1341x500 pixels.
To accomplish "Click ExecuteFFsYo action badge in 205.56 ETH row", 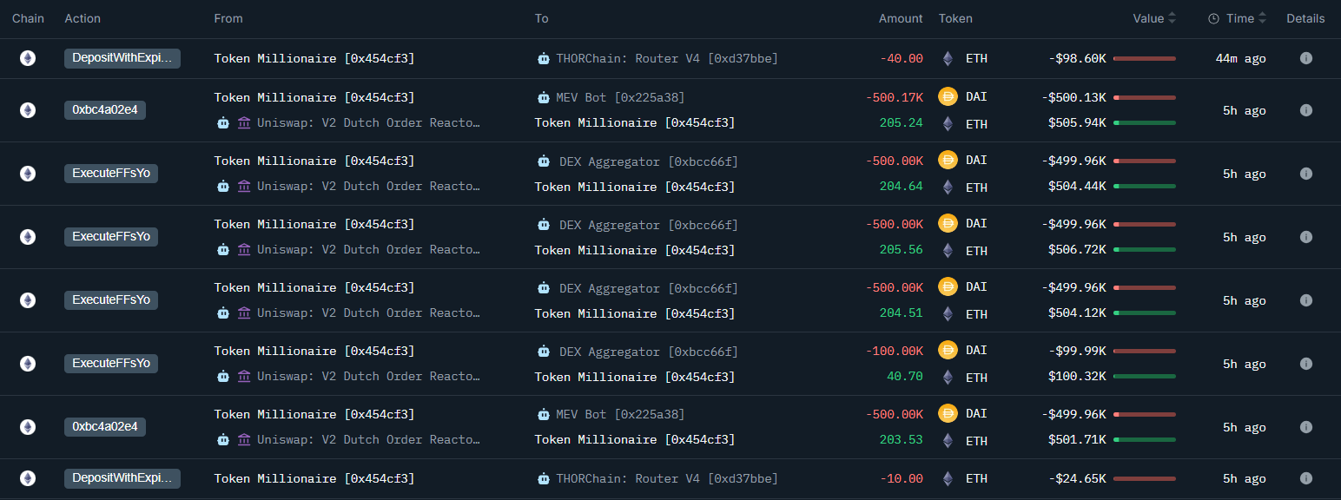I will (x=111, y=237).
